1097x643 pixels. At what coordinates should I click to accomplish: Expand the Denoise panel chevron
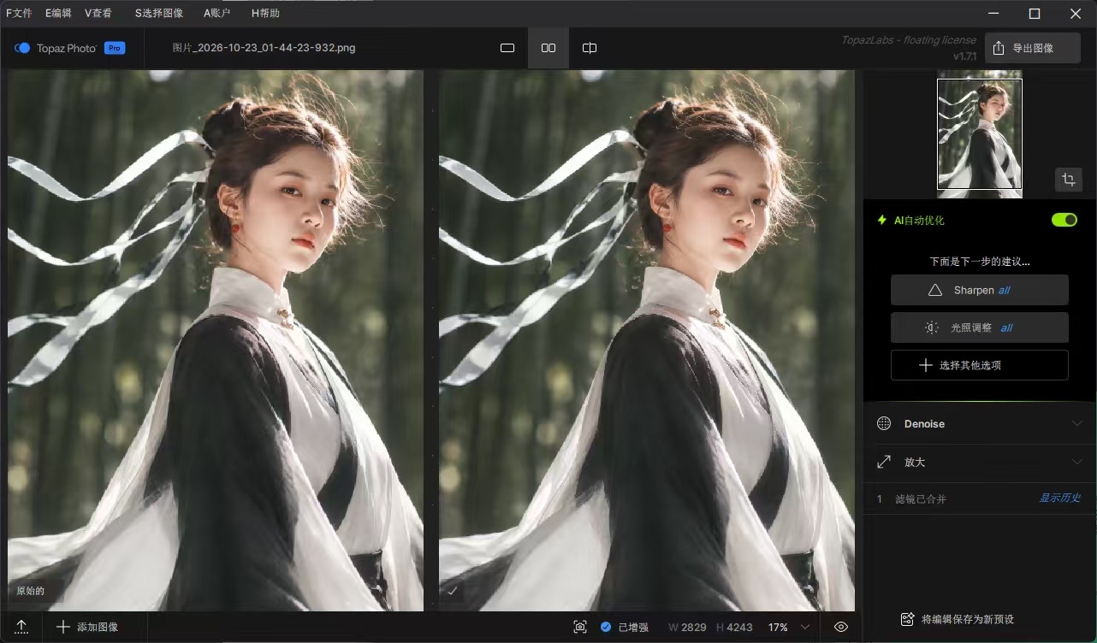1076,424
